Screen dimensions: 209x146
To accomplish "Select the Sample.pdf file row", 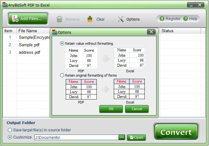I will [27, 45].
